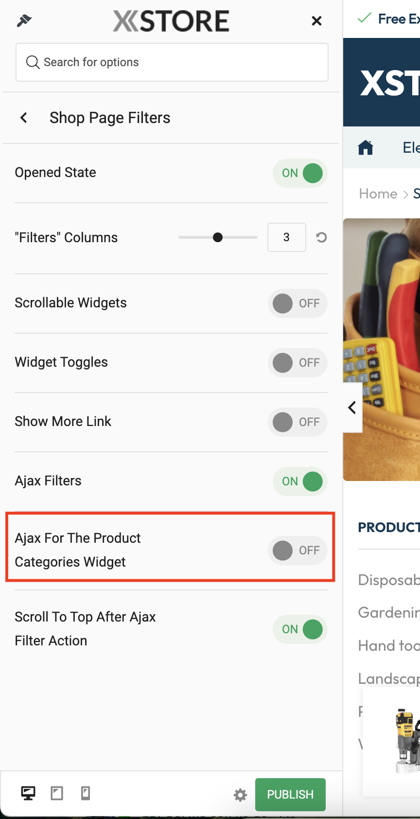The height and width of the screenshot is (819, 420).
Task: Disable Scroll To Top After Ajax Filter
Action: coord(300,629)
